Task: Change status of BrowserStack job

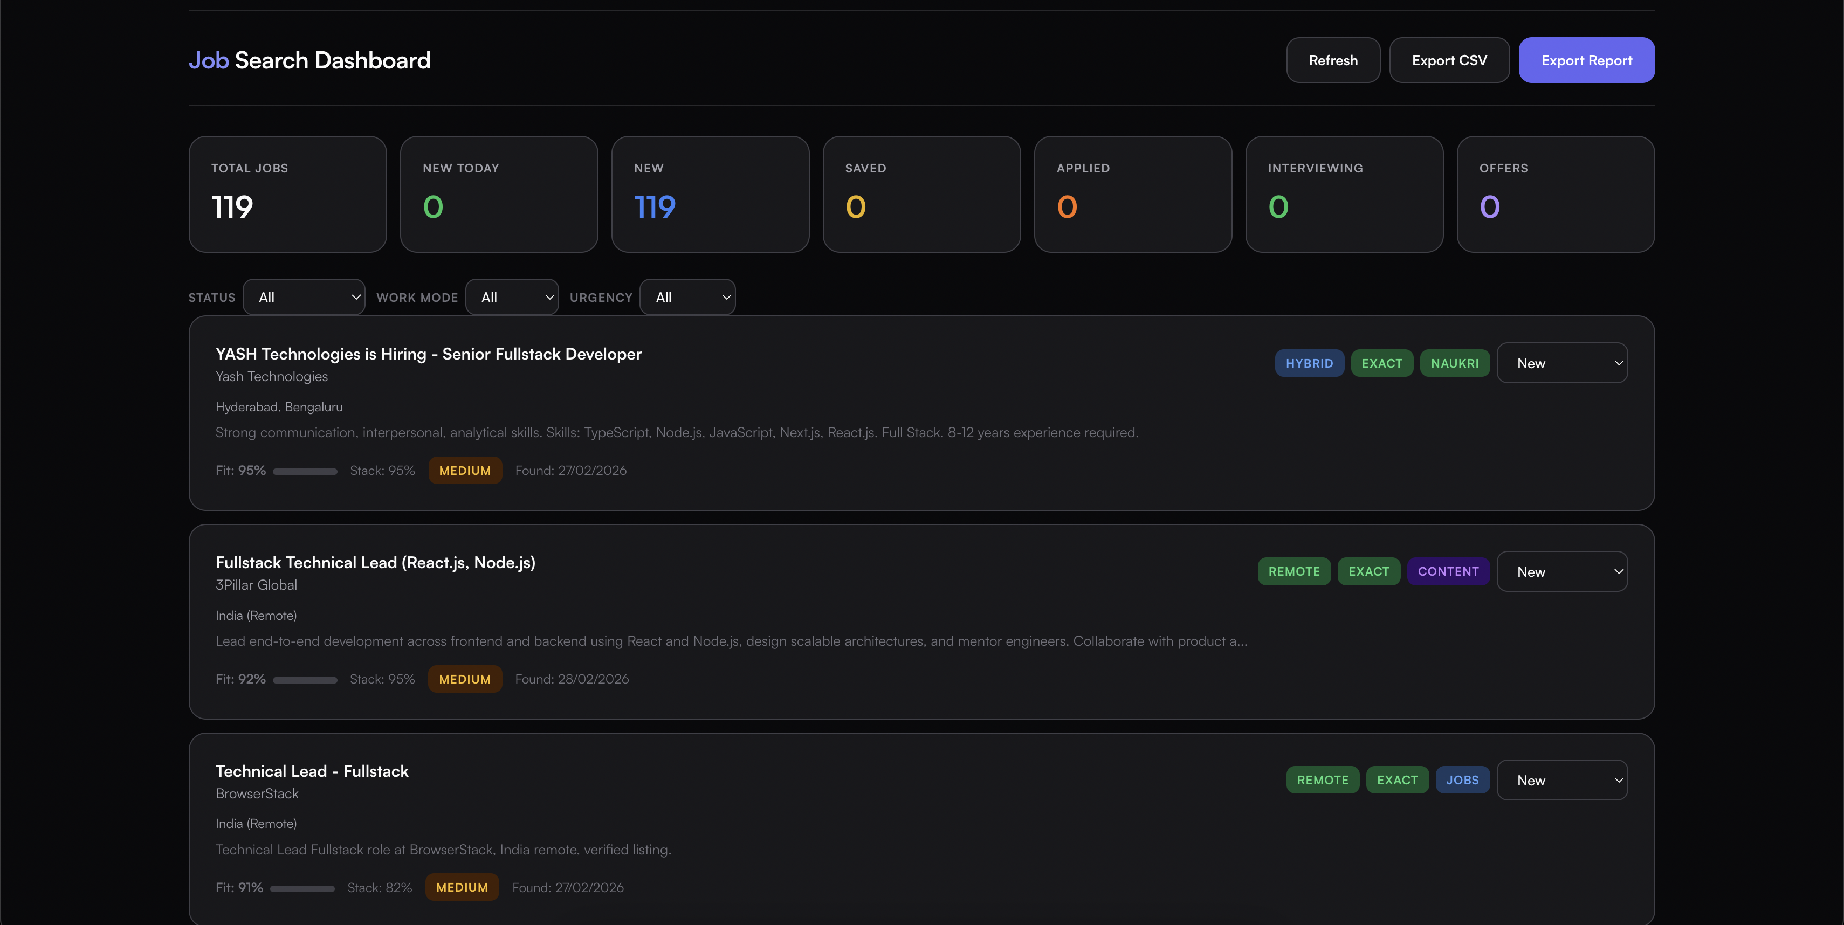Action: tap(1561, 781)
